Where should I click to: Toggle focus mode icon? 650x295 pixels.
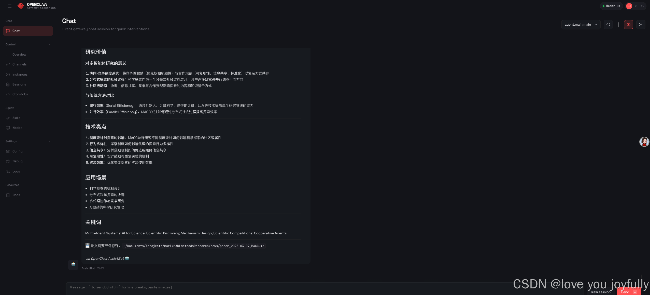tap(641, 25)
